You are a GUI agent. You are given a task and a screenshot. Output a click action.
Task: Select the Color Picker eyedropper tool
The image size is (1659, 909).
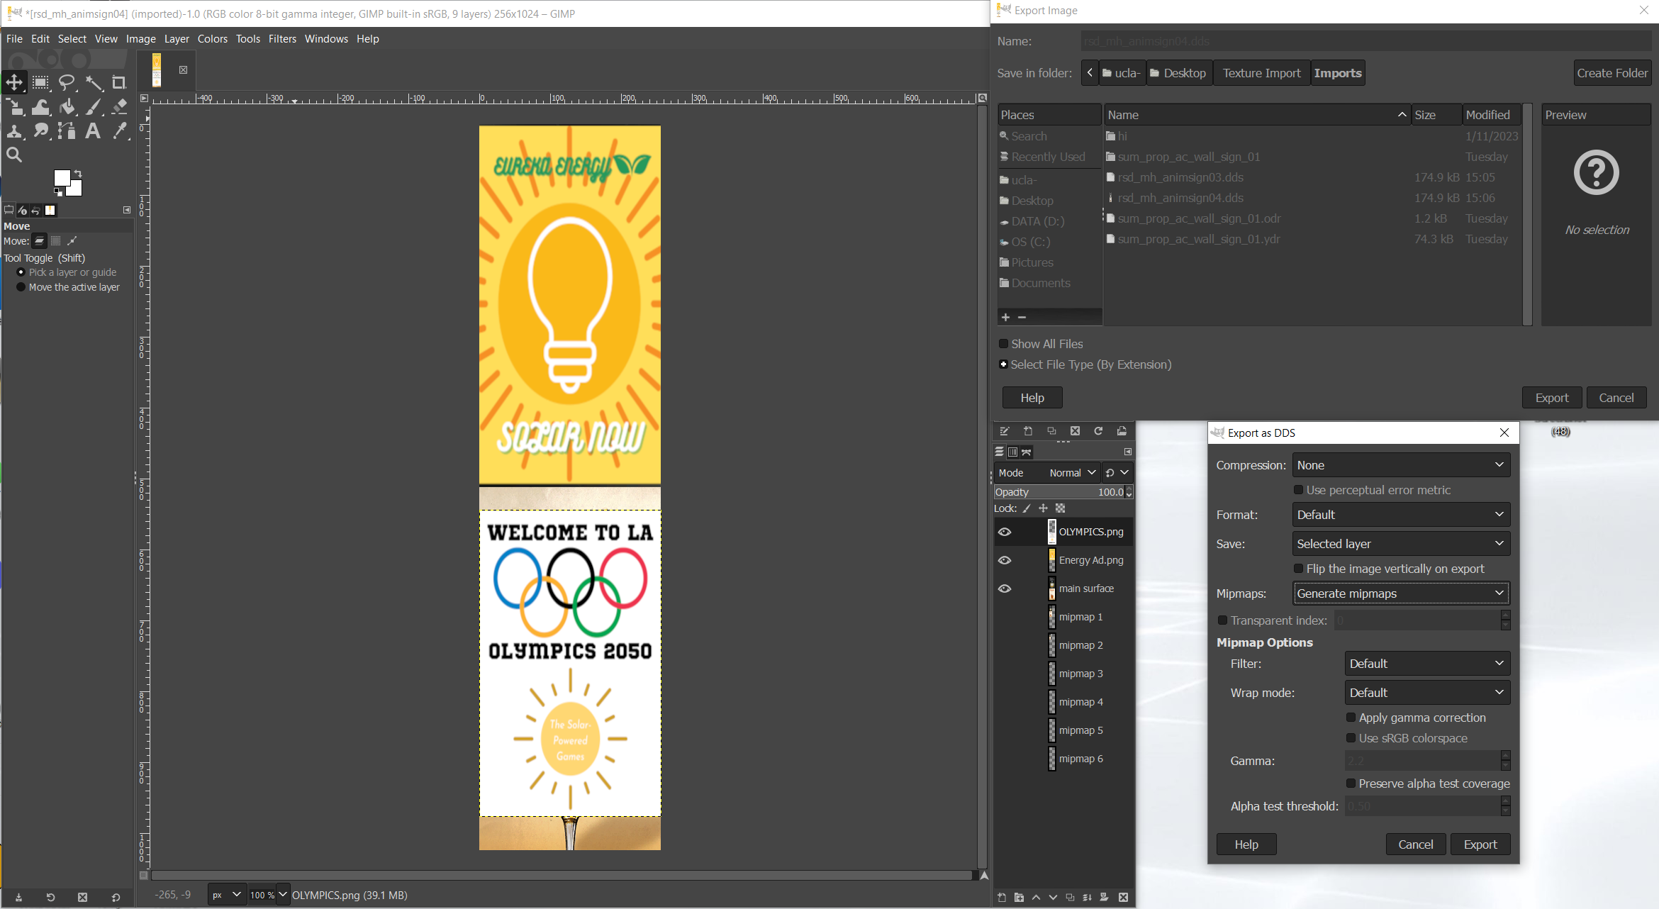[x=120, y=131]
